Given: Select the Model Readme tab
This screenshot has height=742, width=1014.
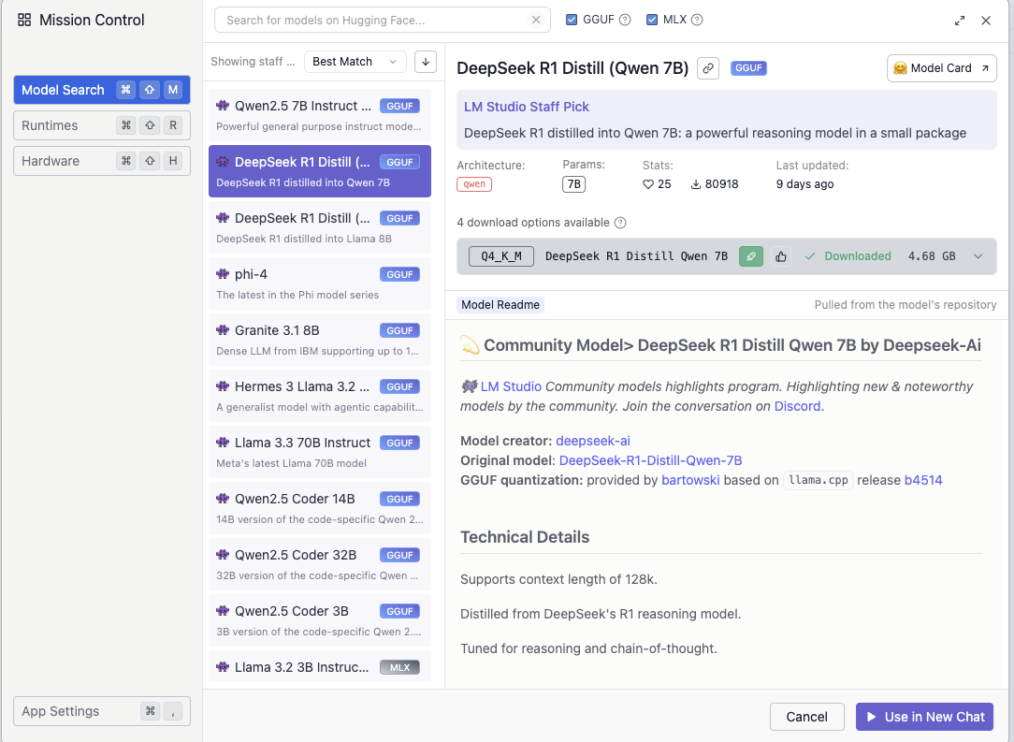Looking at the screenshot, I should (500, 305).
